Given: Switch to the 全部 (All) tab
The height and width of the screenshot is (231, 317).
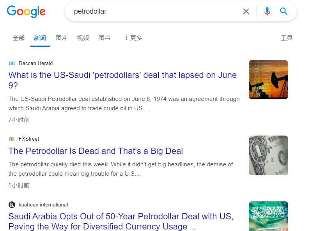Looking at the screenshot, I should [x=18, y=38].
